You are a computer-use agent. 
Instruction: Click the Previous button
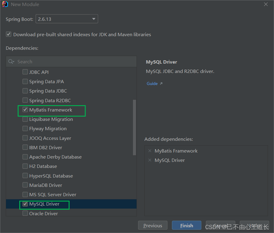[153, 225]
